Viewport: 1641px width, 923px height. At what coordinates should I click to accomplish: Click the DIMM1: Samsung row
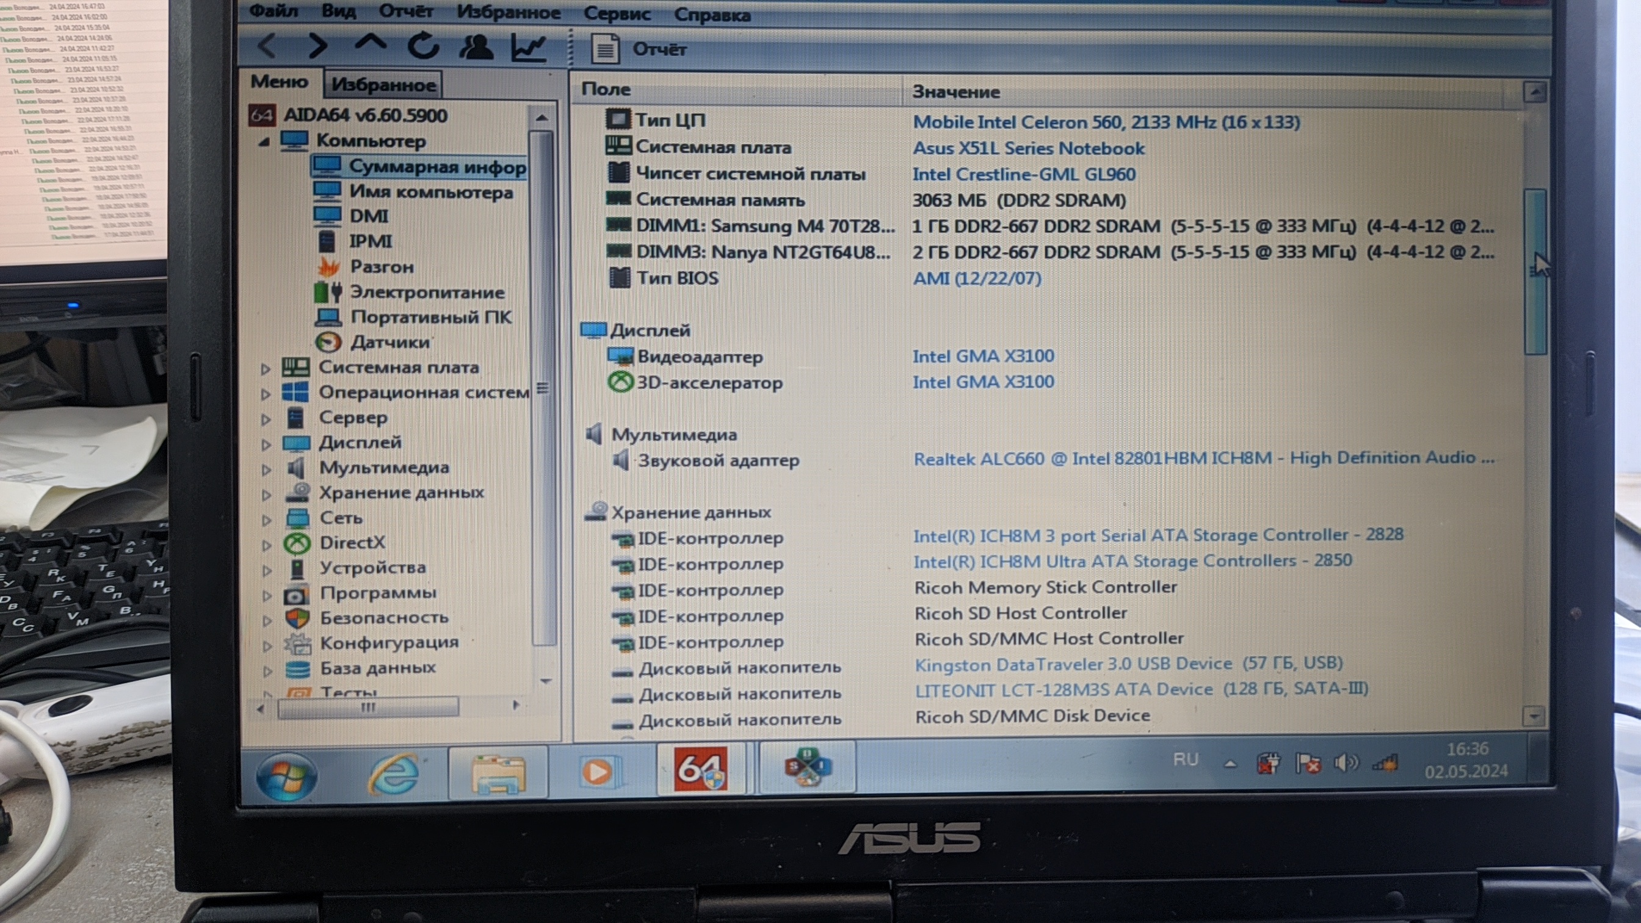1050,226
